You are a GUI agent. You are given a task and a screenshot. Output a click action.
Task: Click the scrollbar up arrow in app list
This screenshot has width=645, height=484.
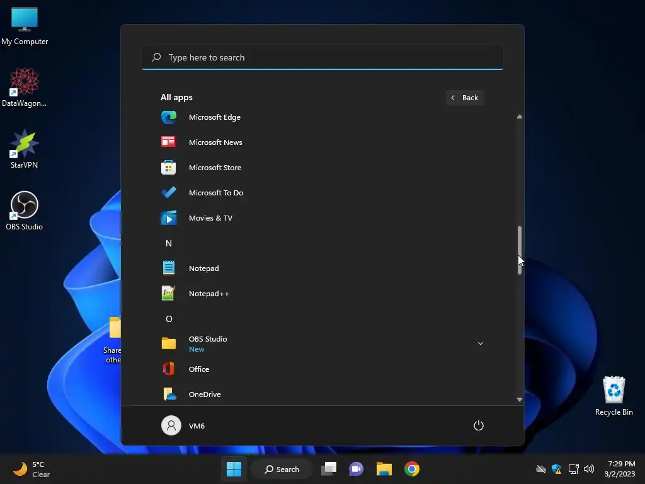point(520,117)
